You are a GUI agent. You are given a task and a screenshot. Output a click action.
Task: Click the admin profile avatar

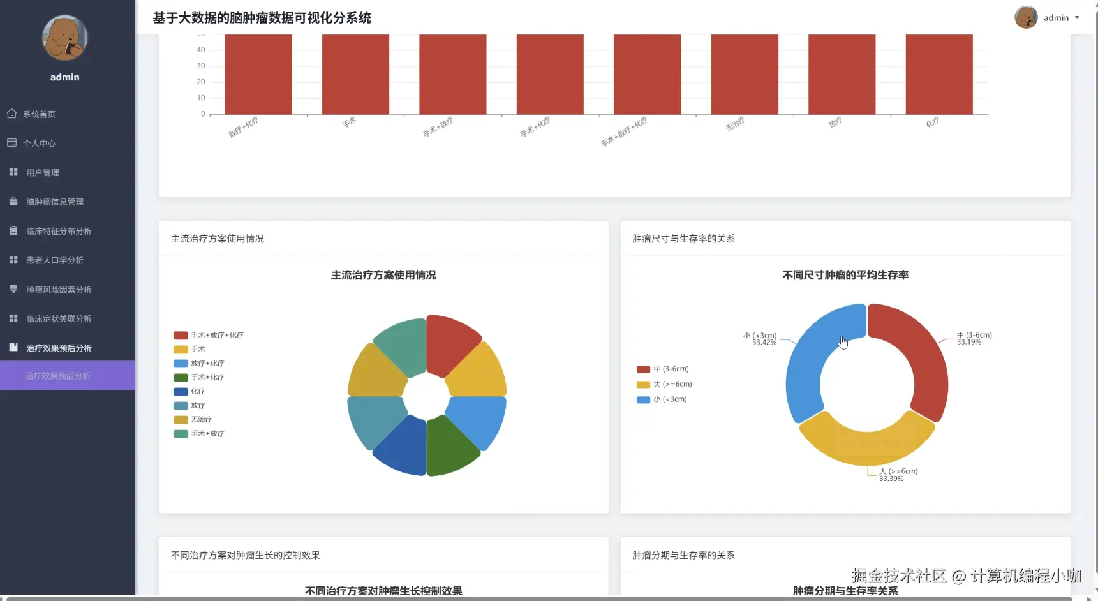click(1026, 17)
